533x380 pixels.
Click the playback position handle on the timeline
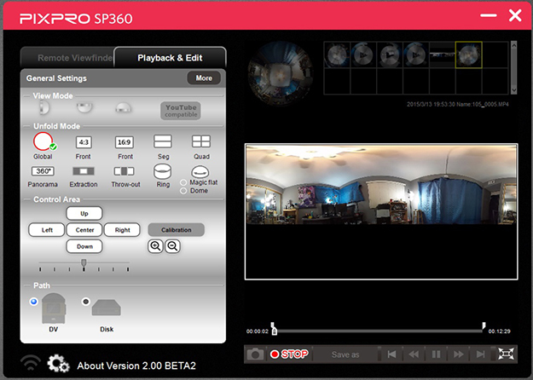click(275, 331)
